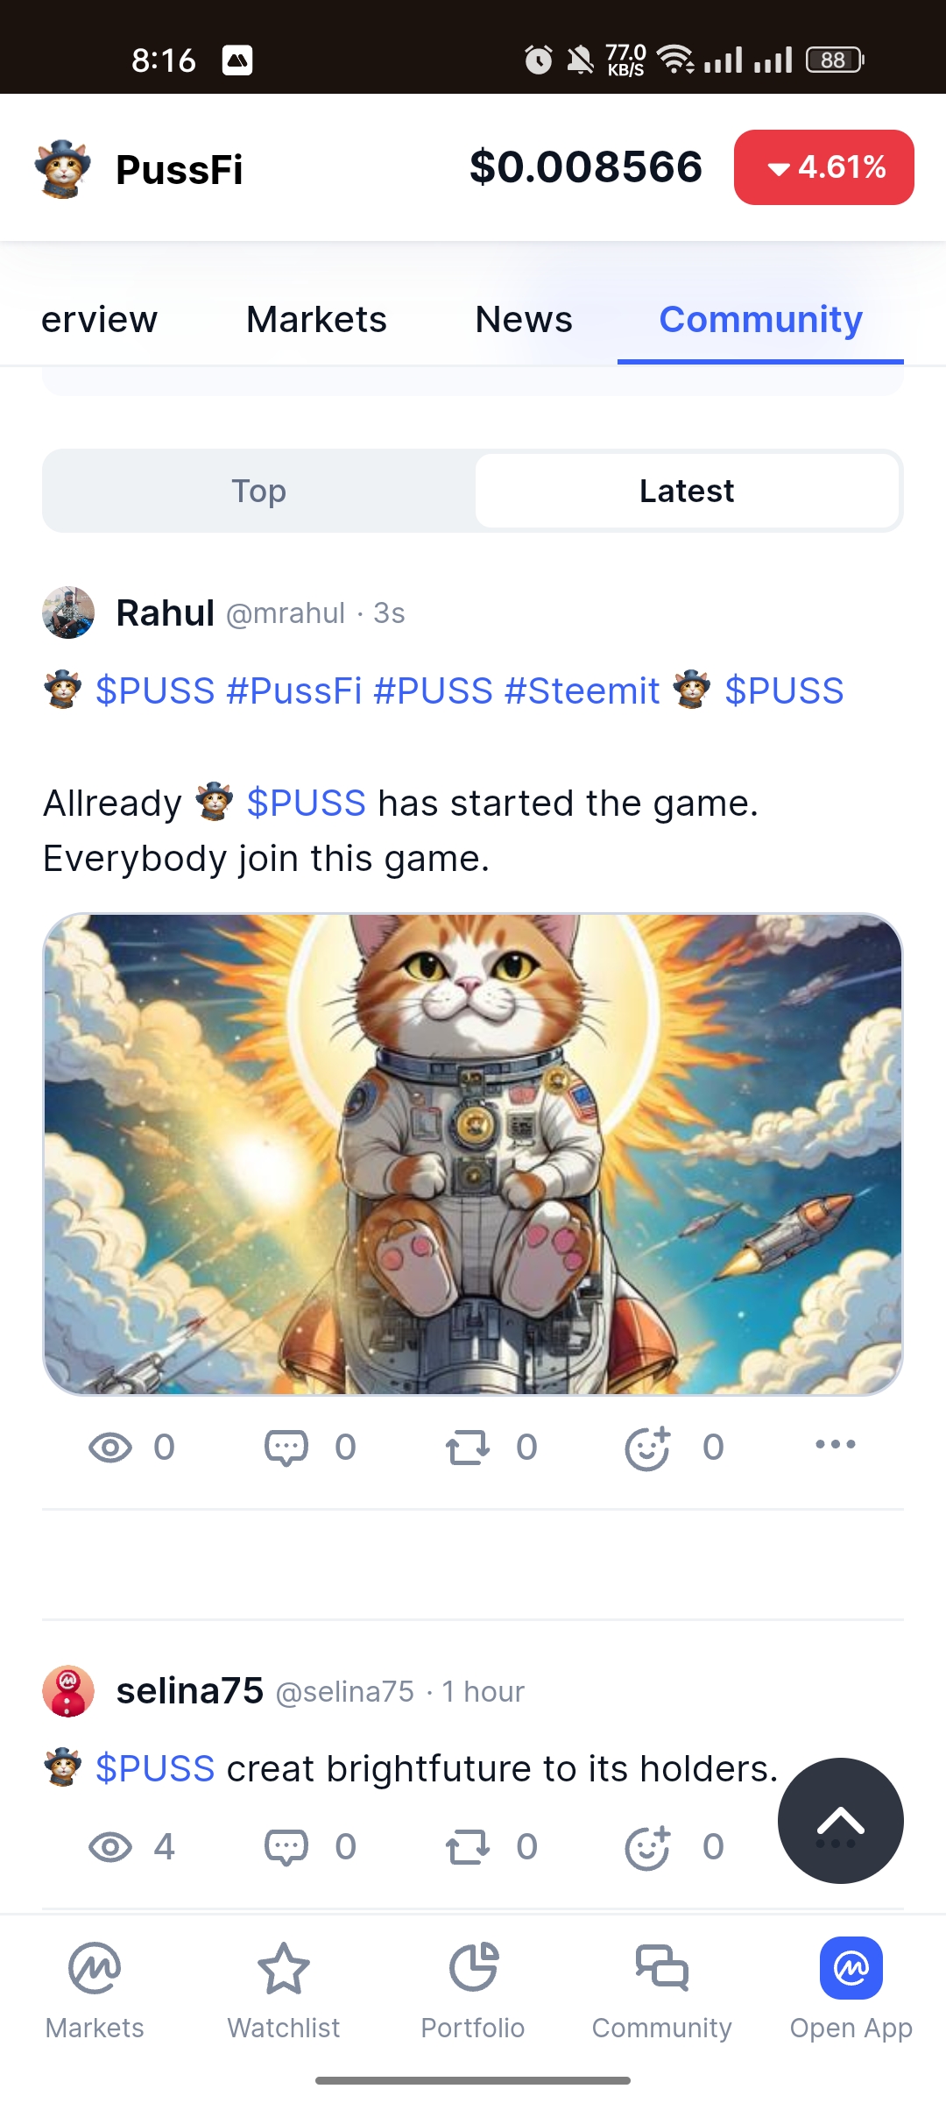946x2103 pixels.
Task: Tap the #Steemit hashtag link
Action: click(x=582, y=690)
